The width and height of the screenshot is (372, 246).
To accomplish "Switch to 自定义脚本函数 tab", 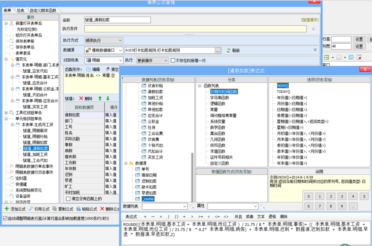I will point(43,10).
